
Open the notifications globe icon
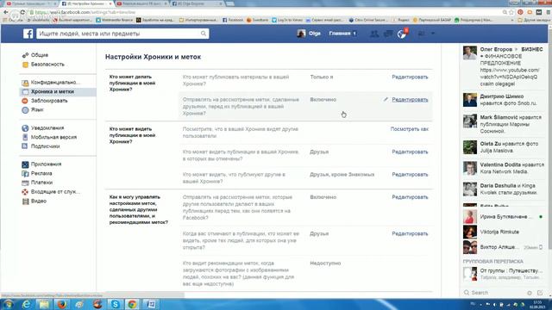[402, 34]
